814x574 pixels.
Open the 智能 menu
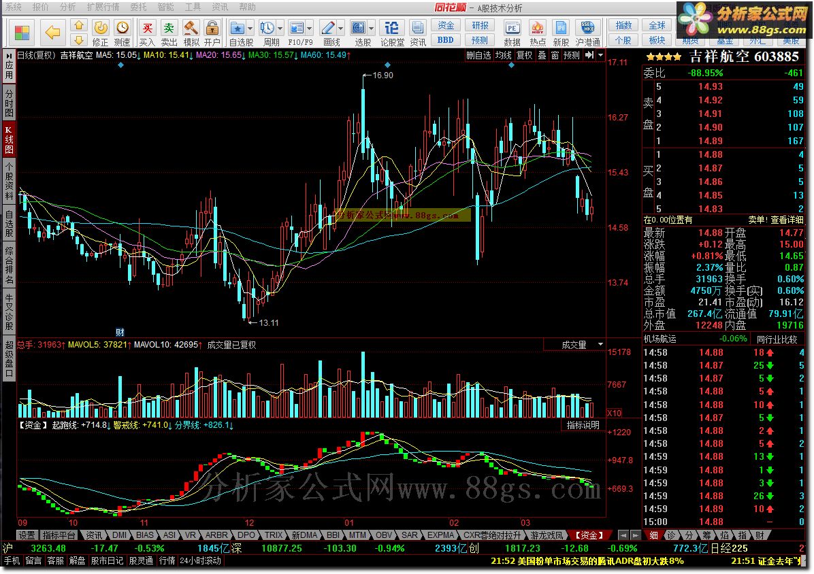pyautogui.click(x=165, y=7)
